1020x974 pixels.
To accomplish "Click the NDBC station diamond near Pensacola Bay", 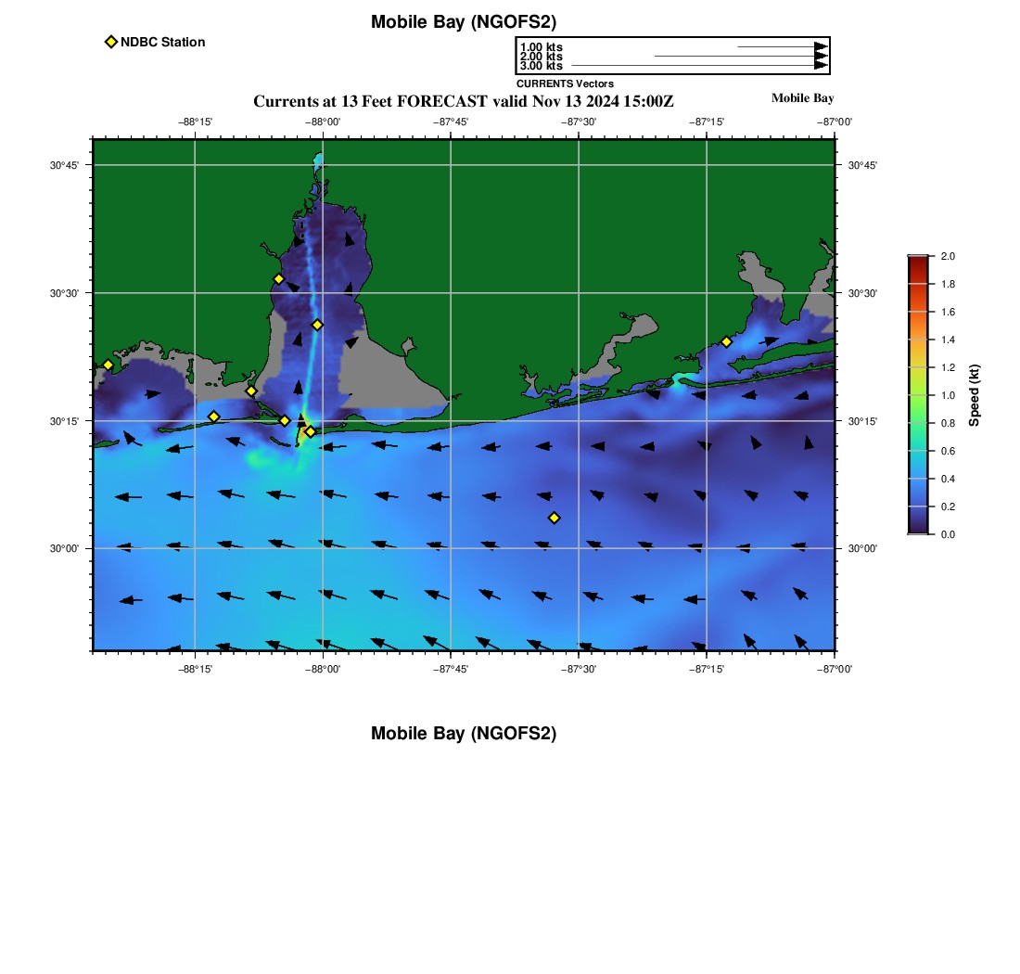I will (x=727, y=341).
